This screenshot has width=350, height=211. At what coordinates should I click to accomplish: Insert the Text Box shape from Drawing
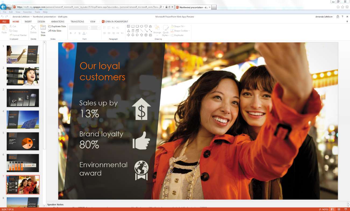128,26
